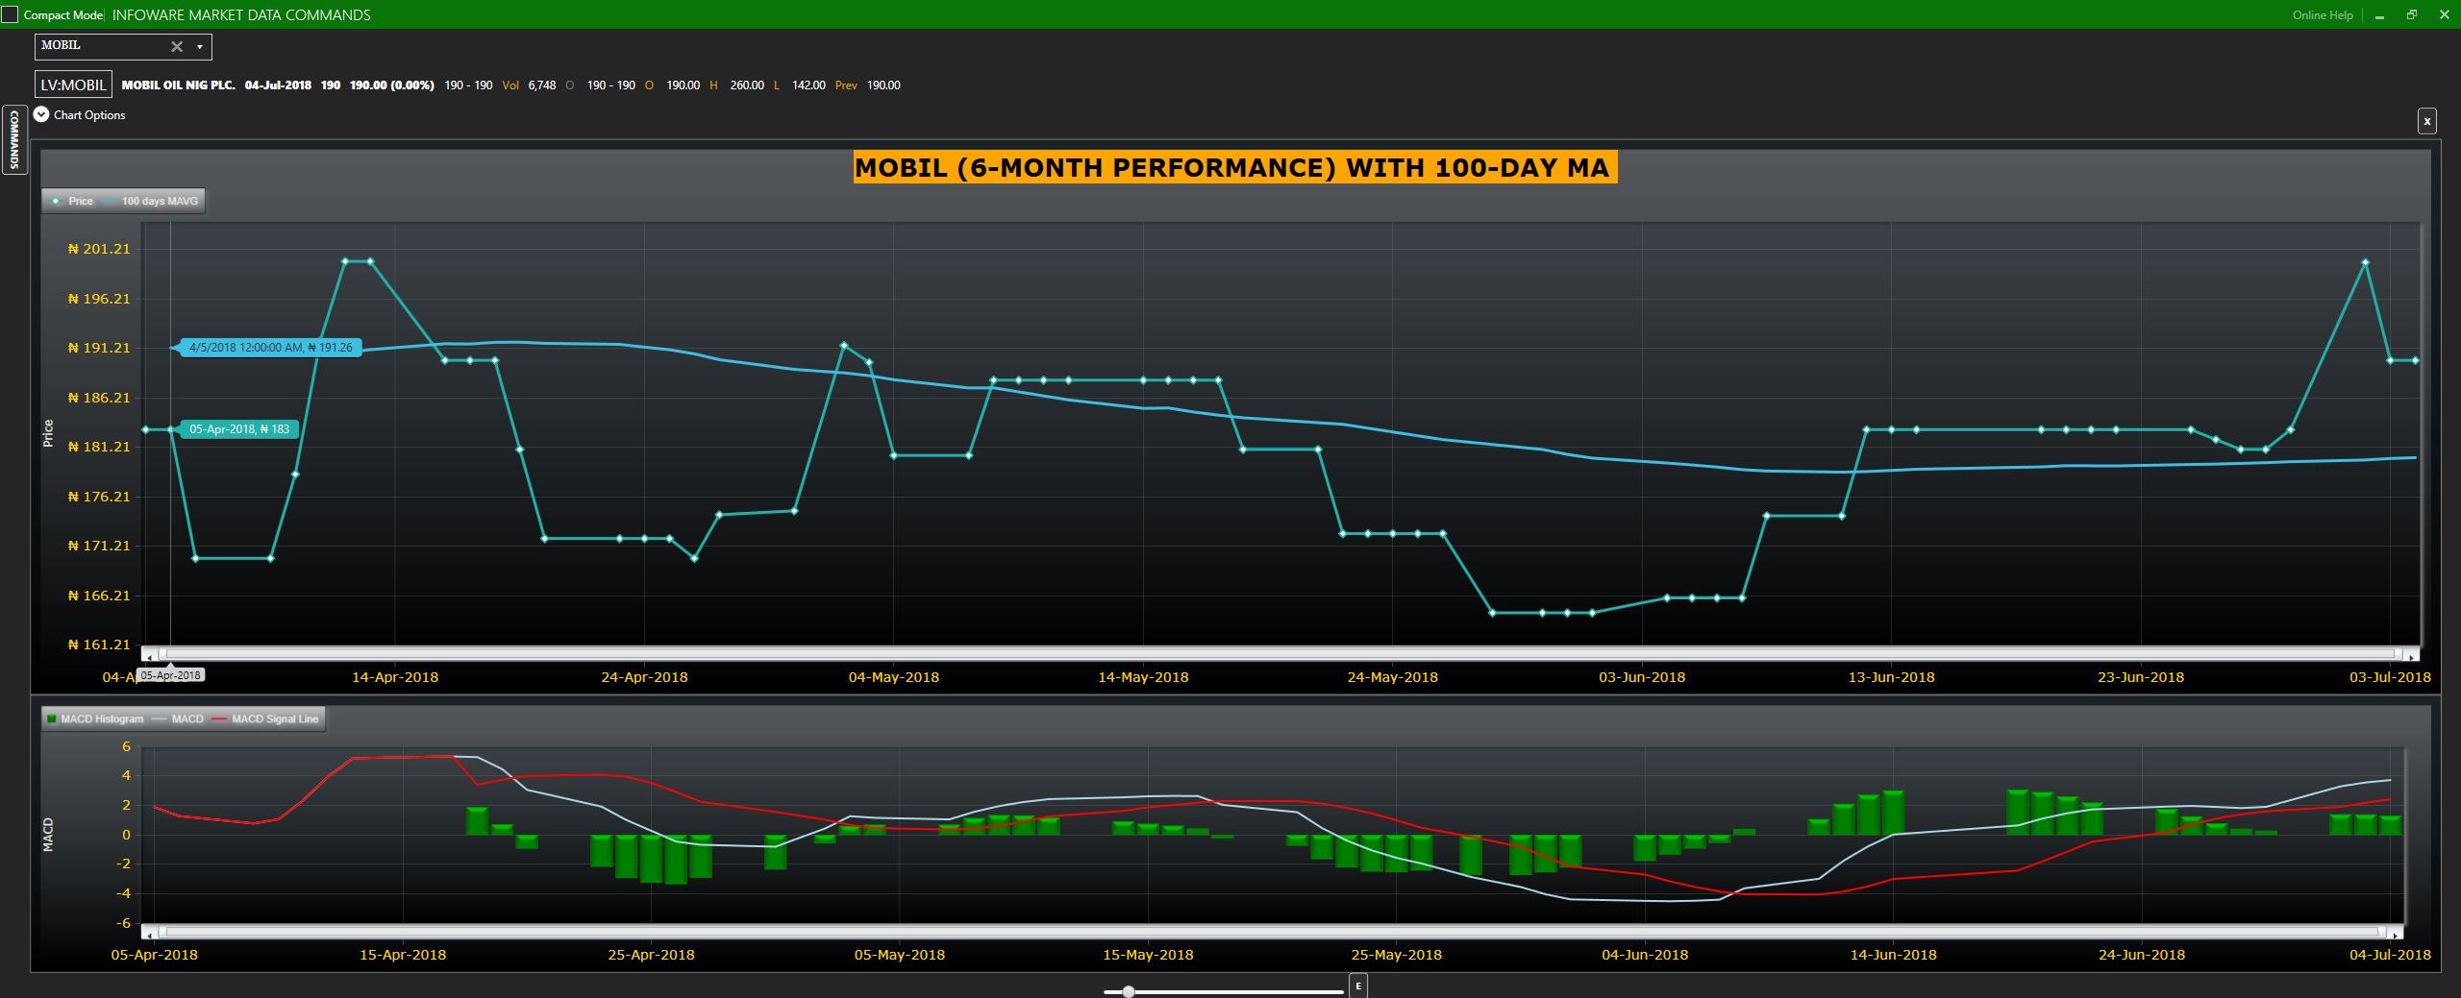Expand the Chart Options chevron
Viewport: 2461px width, 998px height.
[41, 114]
